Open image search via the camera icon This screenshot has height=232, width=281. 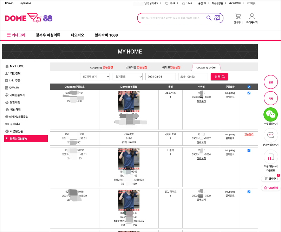click(x=217, y=18)
